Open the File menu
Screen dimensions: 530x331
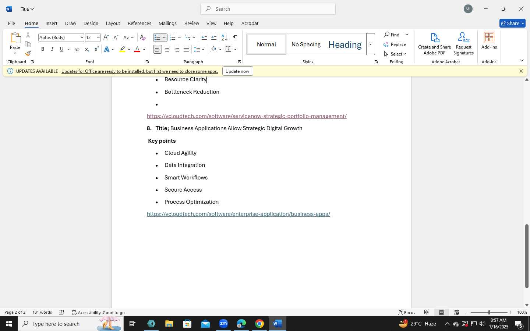coord(11,23)
